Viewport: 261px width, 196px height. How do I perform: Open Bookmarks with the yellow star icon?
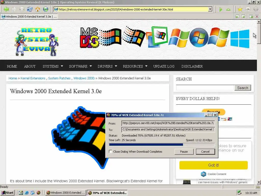(240, 9)
